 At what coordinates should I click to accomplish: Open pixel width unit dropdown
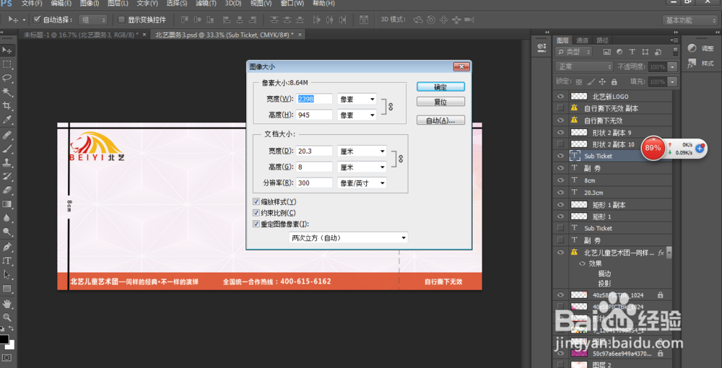(357, 99)
